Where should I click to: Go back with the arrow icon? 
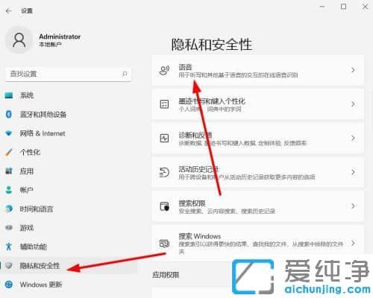click(9, 11)
